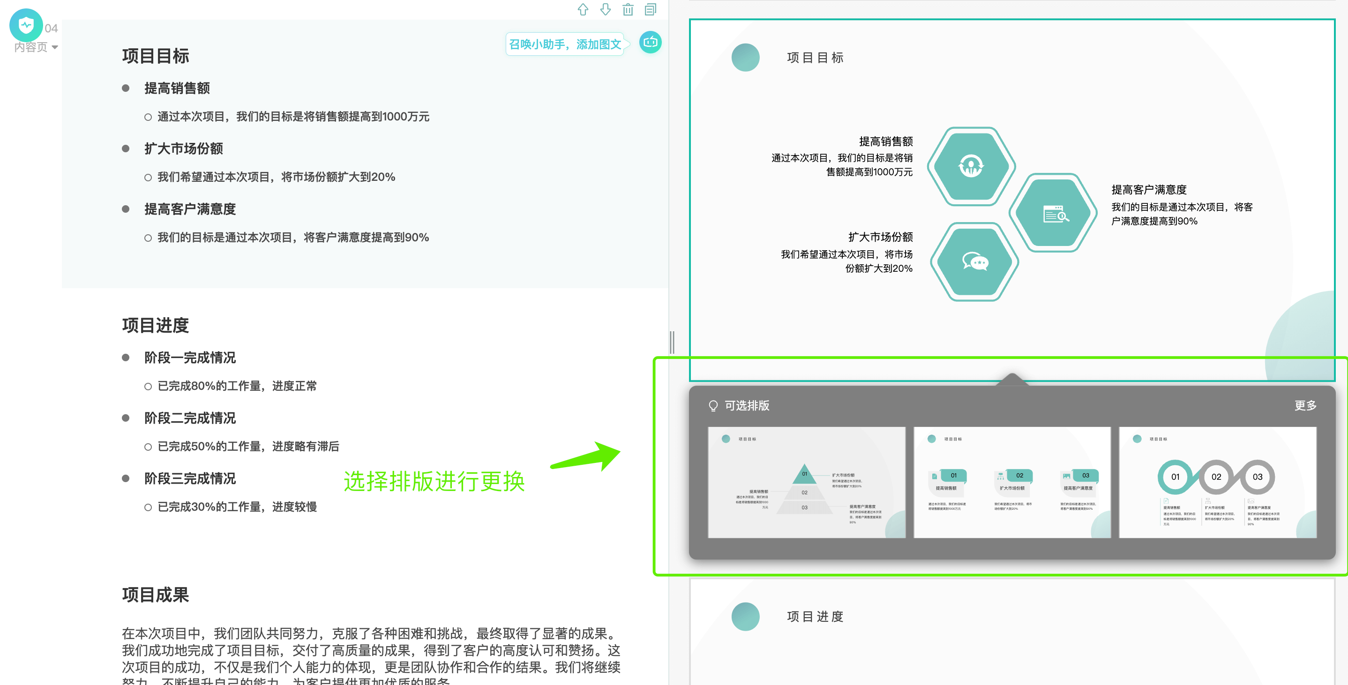This screenshot has width=1348, height=685.
Task: Click the shield logo icon
Action: tap(26, 24)
